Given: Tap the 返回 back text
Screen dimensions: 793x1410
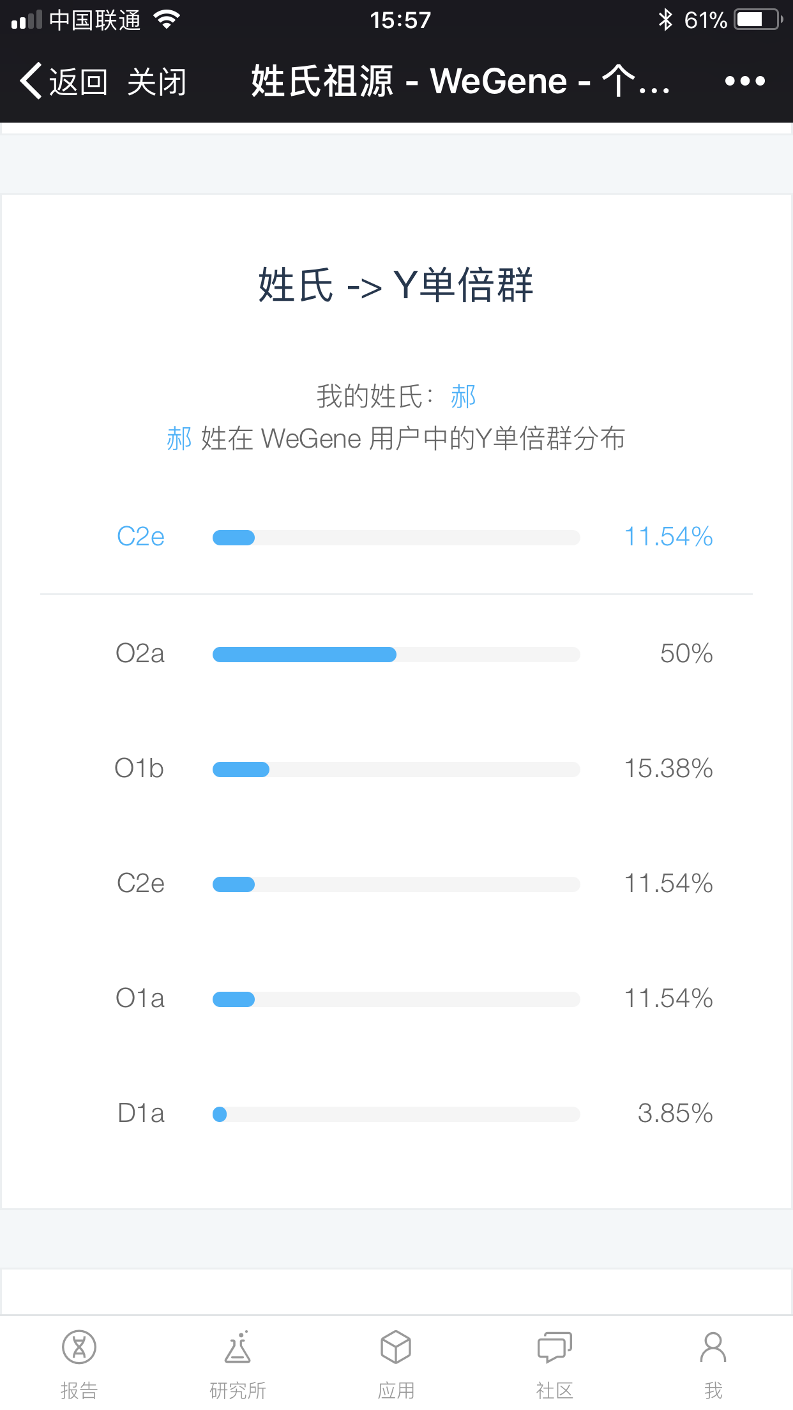Looking at the screenshot, I should [78, 82].
